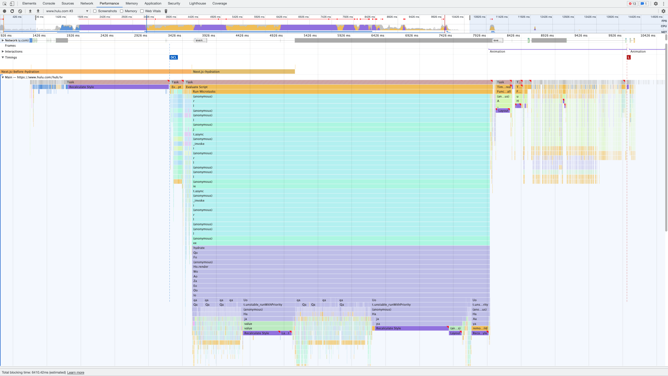Open the Lighthouse tab
Image resolution: width=668 pixels, height=376 pixels.
pyautogui.click(x=197, y=3)
